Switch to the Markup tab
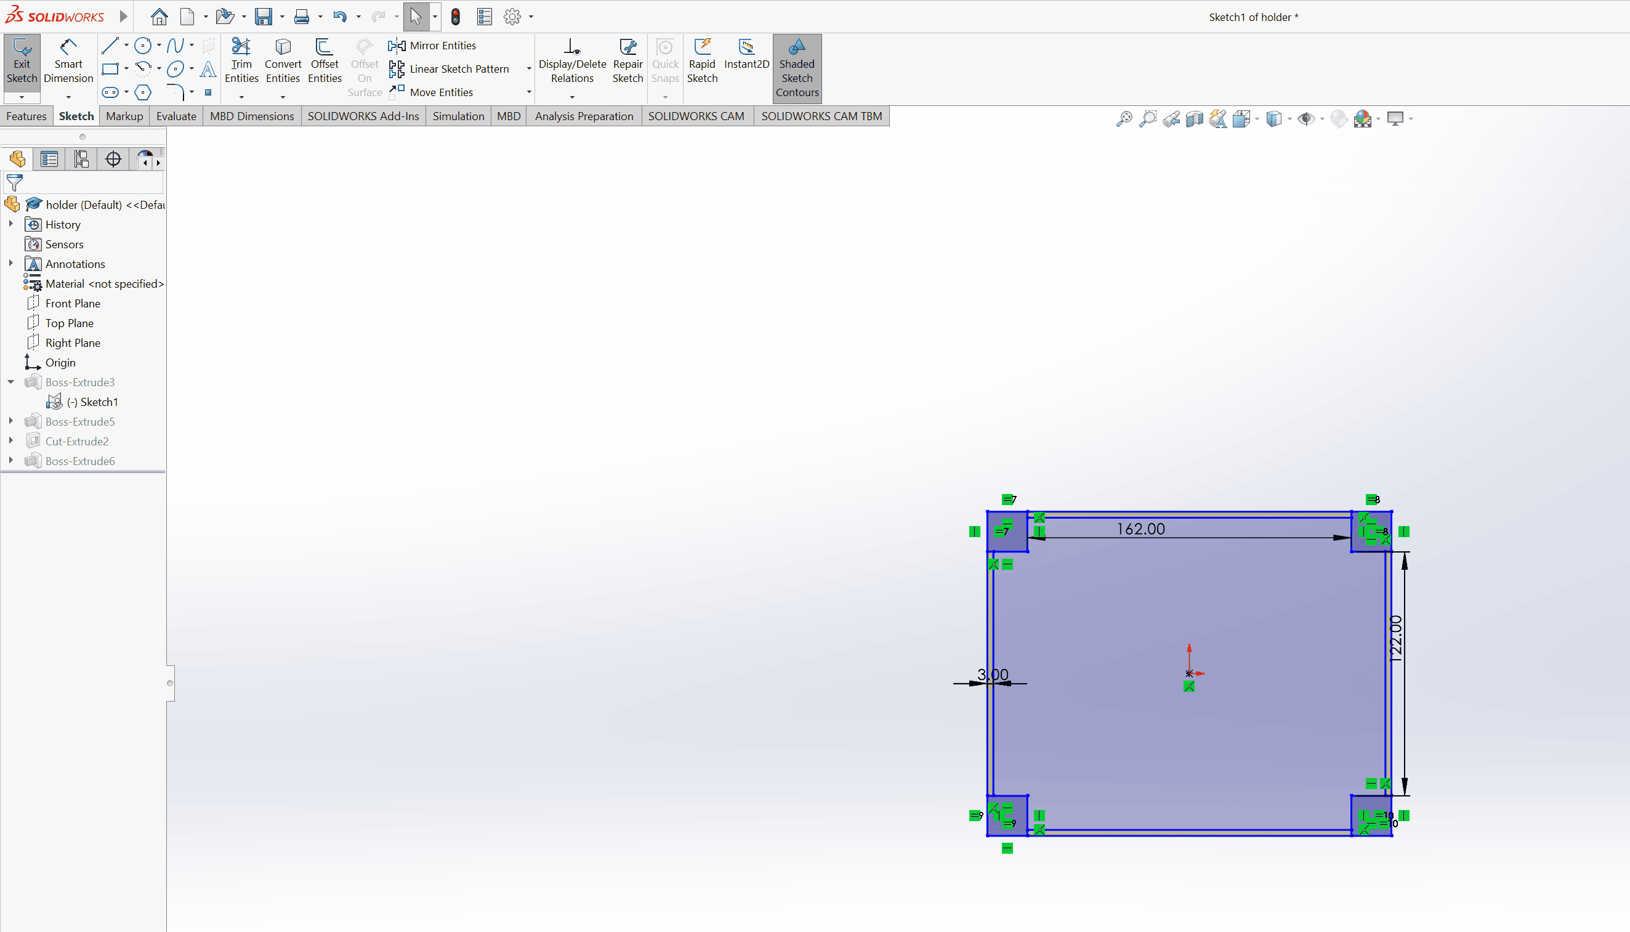 pos(125,116)
